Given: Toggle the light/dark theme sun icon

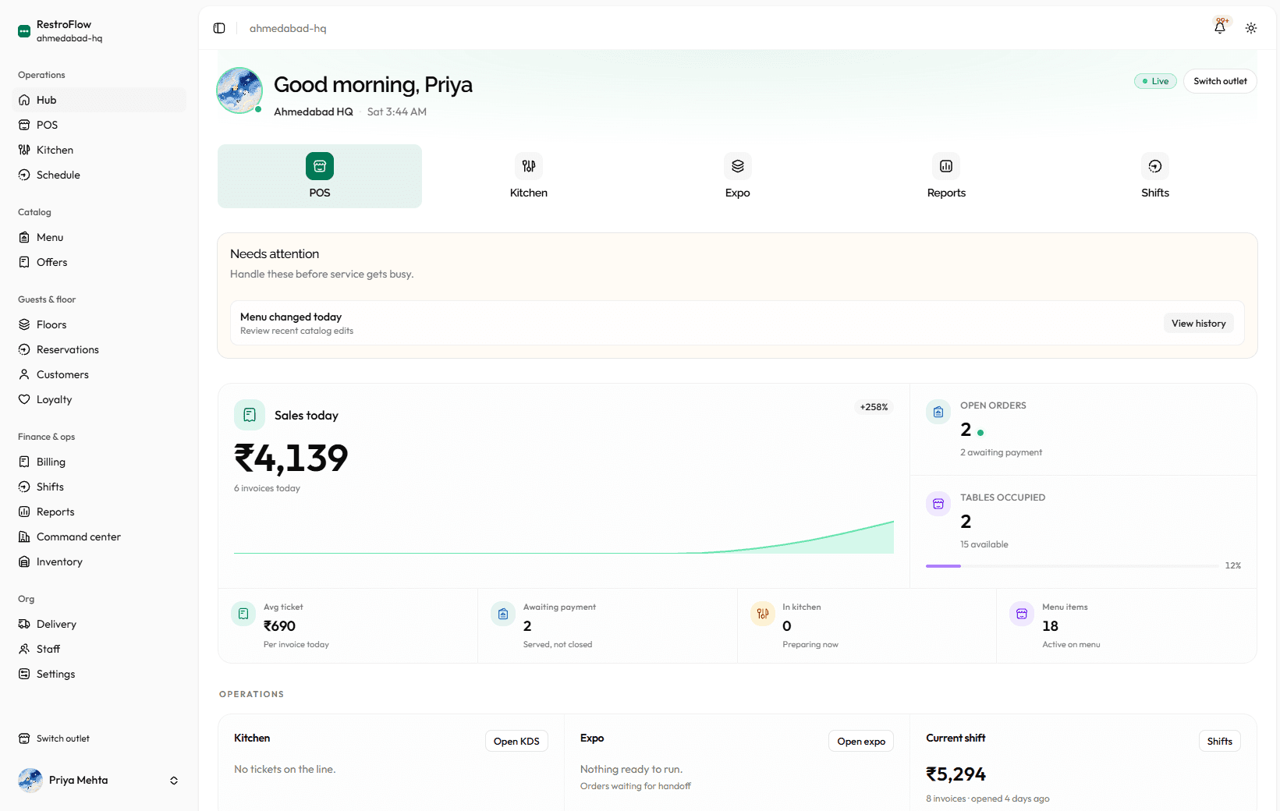Looking at the screenshot, I should pos(1251,28).
